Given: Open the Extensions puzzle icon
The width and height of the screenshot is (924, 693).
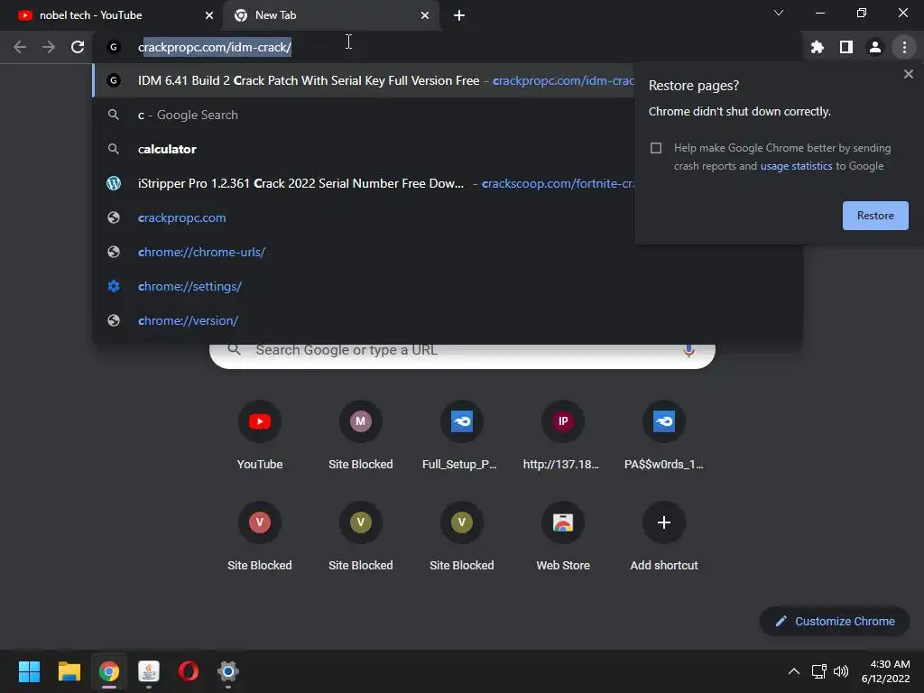Looking at the screenshot, I should [x=817, y=47].
